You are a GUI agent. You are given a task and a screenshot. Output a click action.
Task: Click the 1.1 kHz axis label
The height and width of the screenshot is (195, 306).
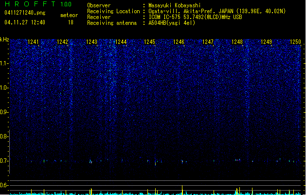tap(4, 63)
